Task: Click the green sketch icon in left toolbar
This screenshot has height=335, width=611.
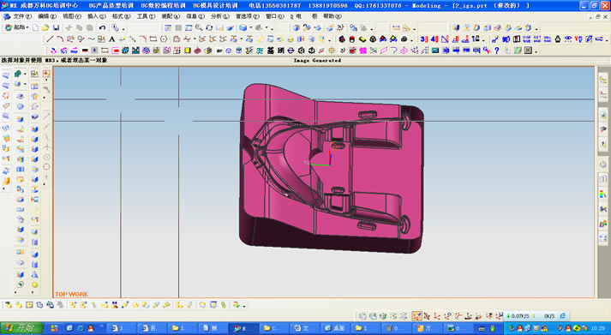Action: [17, 74]
